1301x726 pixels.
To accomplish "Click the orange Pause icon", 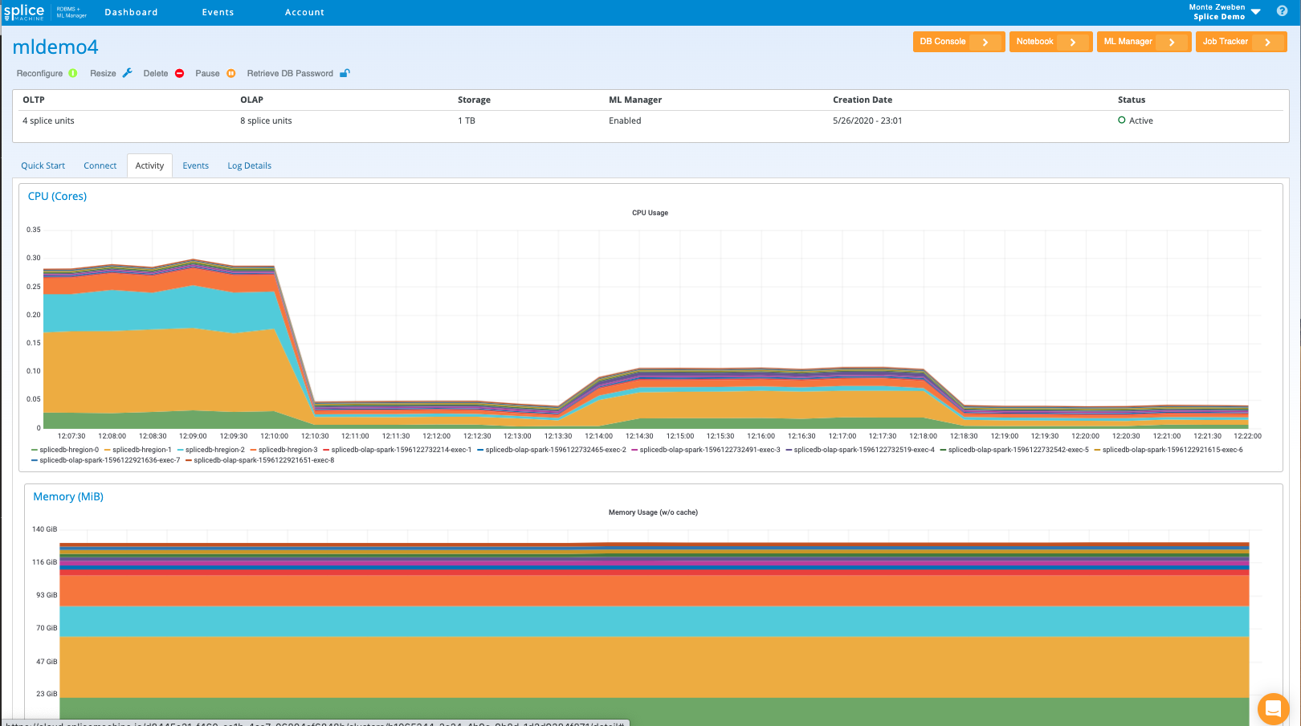I will tap(231, 73).
